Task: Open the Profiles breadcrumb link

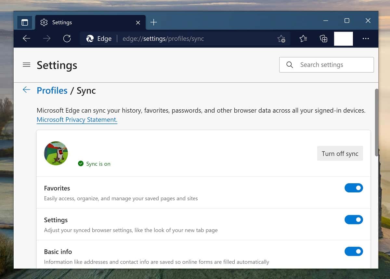Action: [52, 91]
